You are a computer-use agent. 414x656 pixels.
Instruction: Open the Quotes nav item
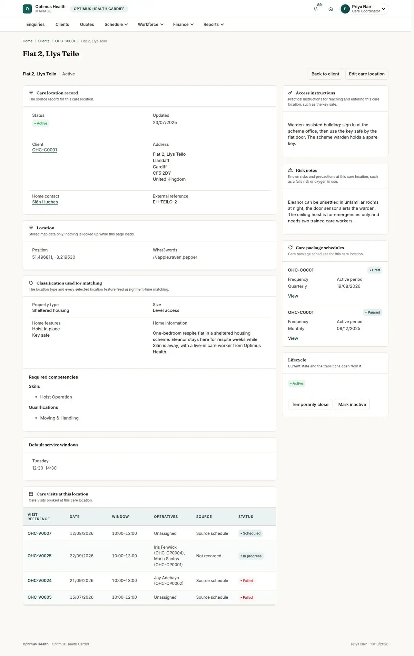point(87,25)
